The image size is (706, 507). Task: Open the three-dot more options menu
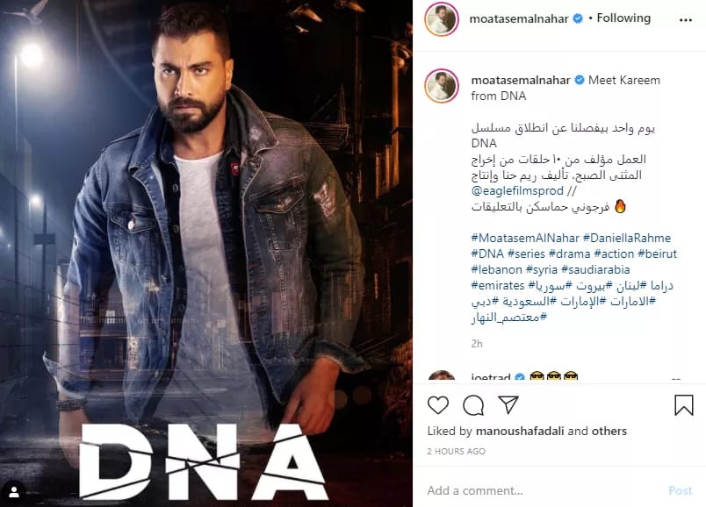tap(685, 20)
